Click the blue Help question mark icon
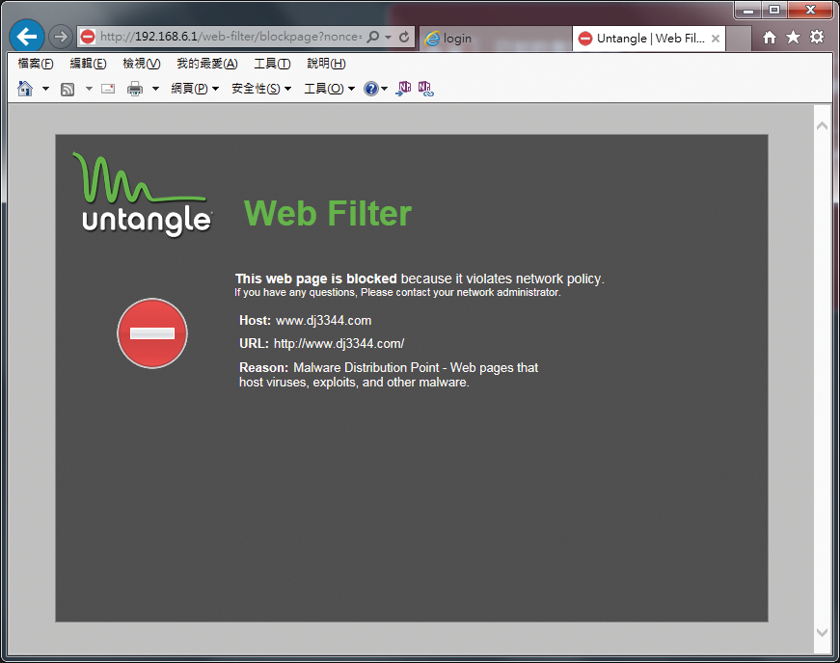This screenshot has height=663, width=840. click(x=370, y=89)
